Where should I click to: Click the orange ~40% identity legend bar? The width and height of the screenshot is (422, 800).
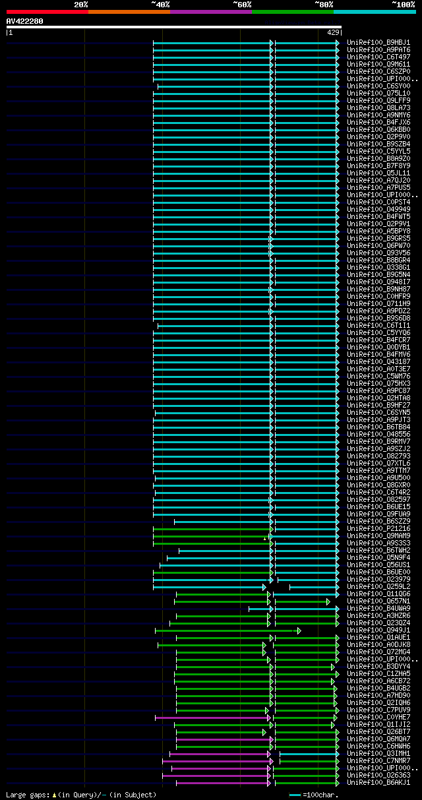129,12
